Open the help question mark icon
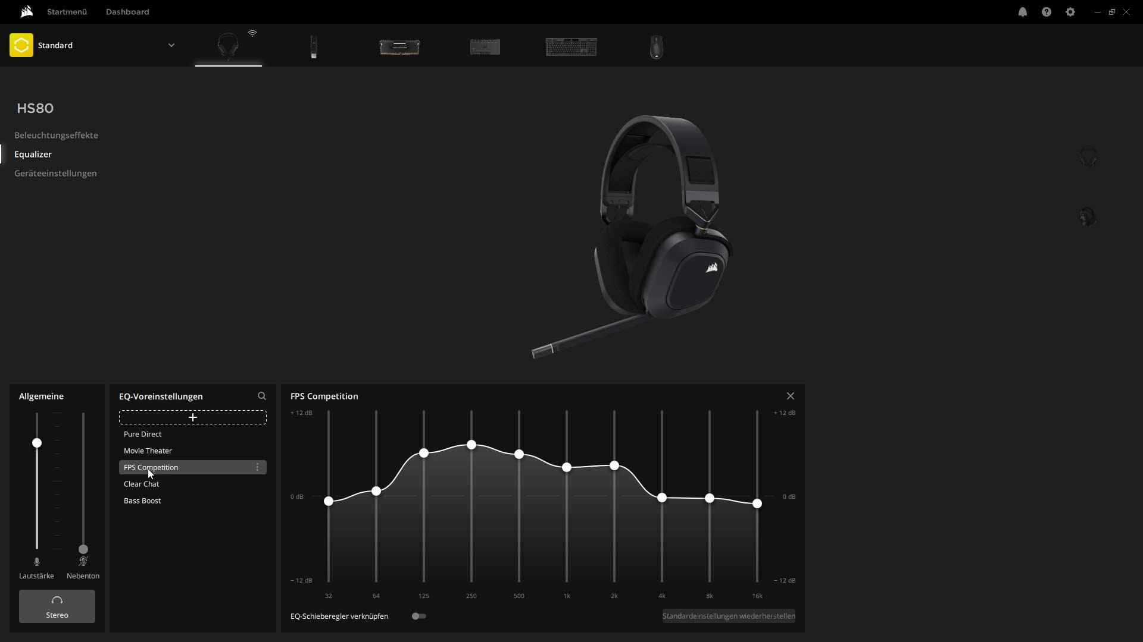 click(x=1047, y=12)
